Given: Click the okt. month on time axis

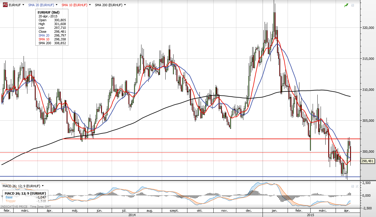Looking at the screenshot, I should [x=199, y=211].
